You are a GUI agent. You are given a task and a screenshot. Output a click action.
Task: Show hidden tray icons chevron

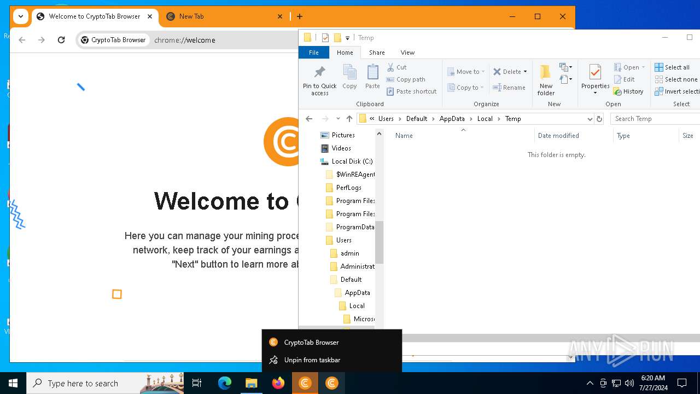pyautogui.click(x=590, y=383)
